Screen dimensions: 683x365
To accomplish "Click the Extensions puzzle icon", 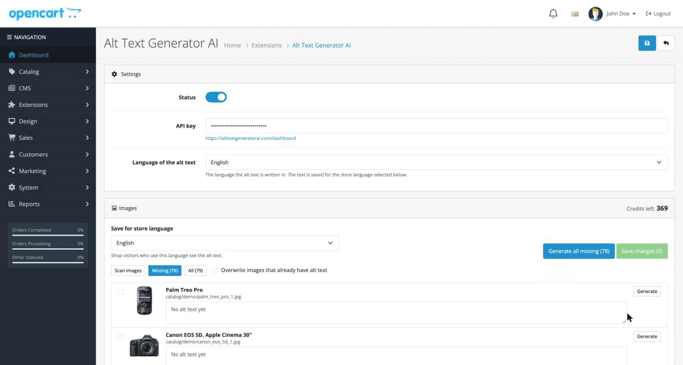I will click(x=12, y=105).
